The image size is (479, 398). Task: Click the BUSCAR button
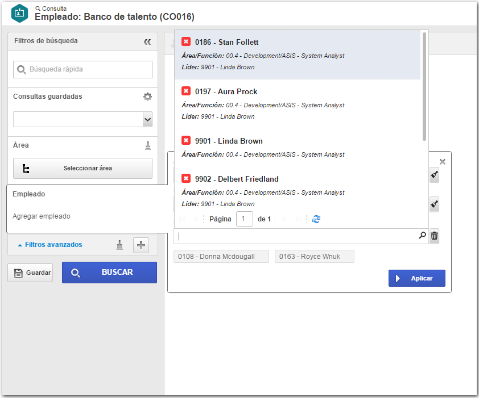[109, 273]
